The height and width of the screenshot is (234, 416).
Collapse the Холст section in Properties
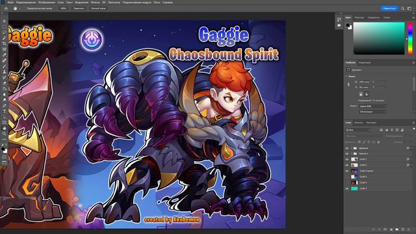[x=346, y=77]
